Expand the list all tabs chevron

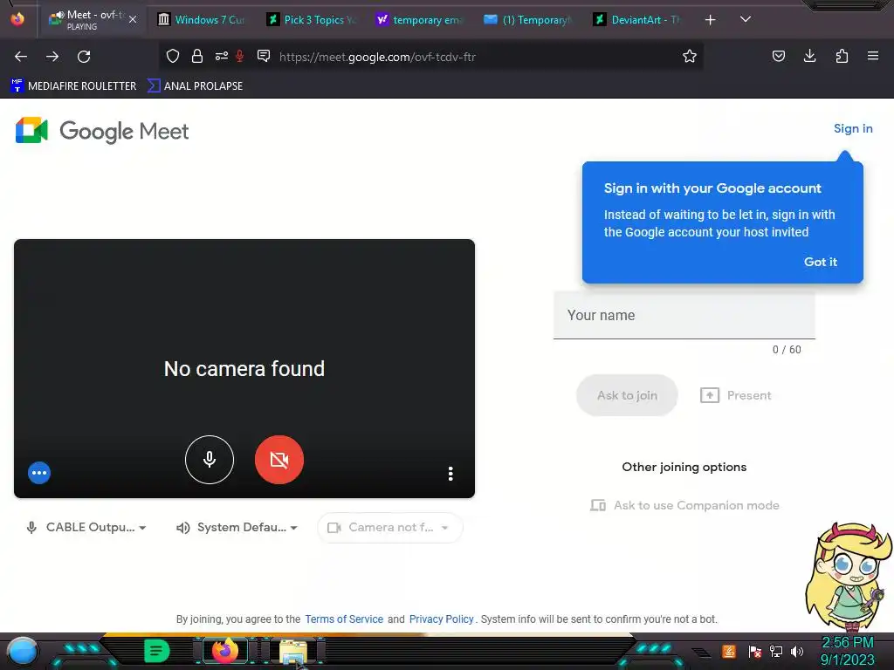pos(746,19)
